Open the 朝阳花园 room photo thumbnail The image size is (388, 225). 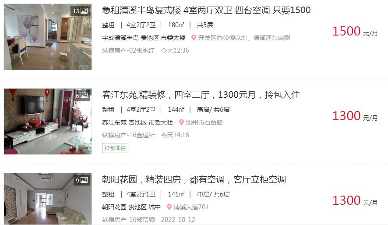48,199
